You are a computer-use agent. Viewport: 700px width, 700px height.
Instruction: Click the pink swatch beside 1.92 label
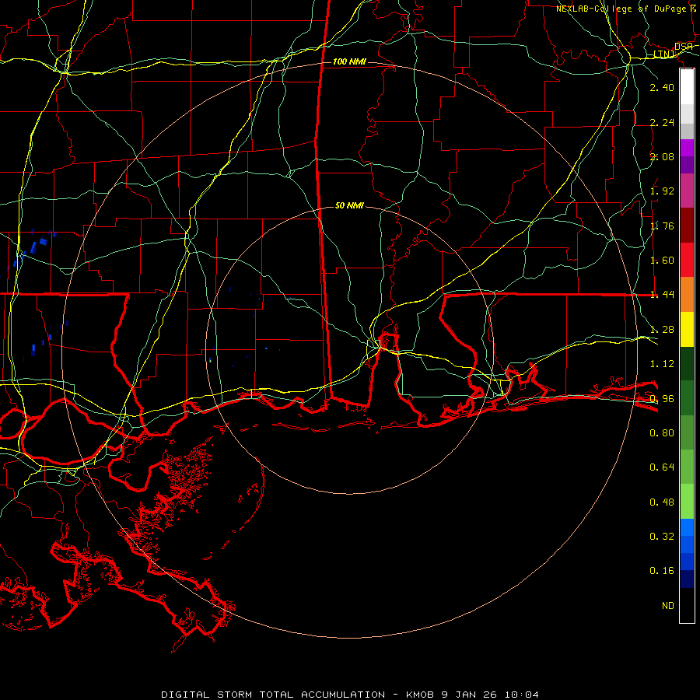click(x=687, y=191)
